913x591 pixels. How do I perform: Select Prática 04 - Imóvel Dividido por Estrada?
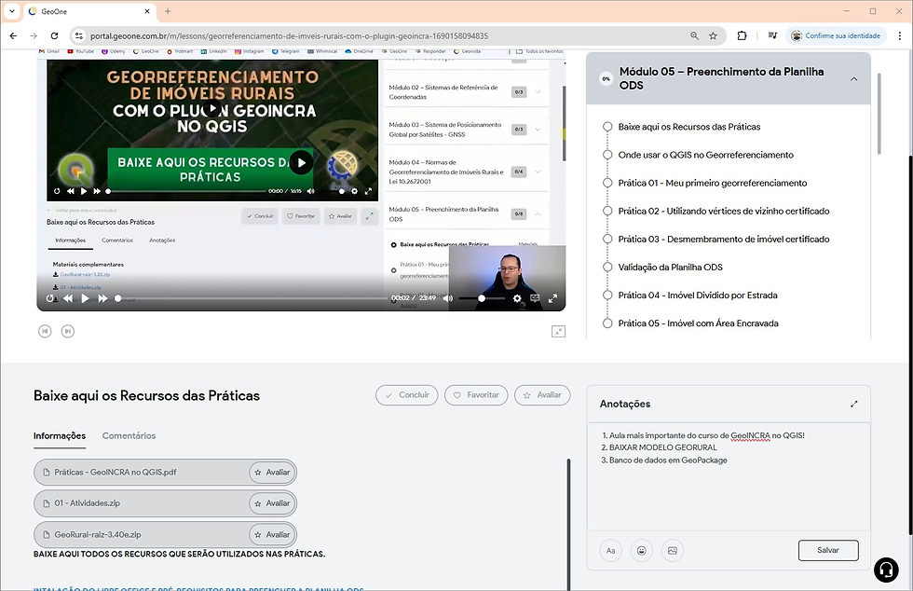pyautogui.click(x=698, y=295)
